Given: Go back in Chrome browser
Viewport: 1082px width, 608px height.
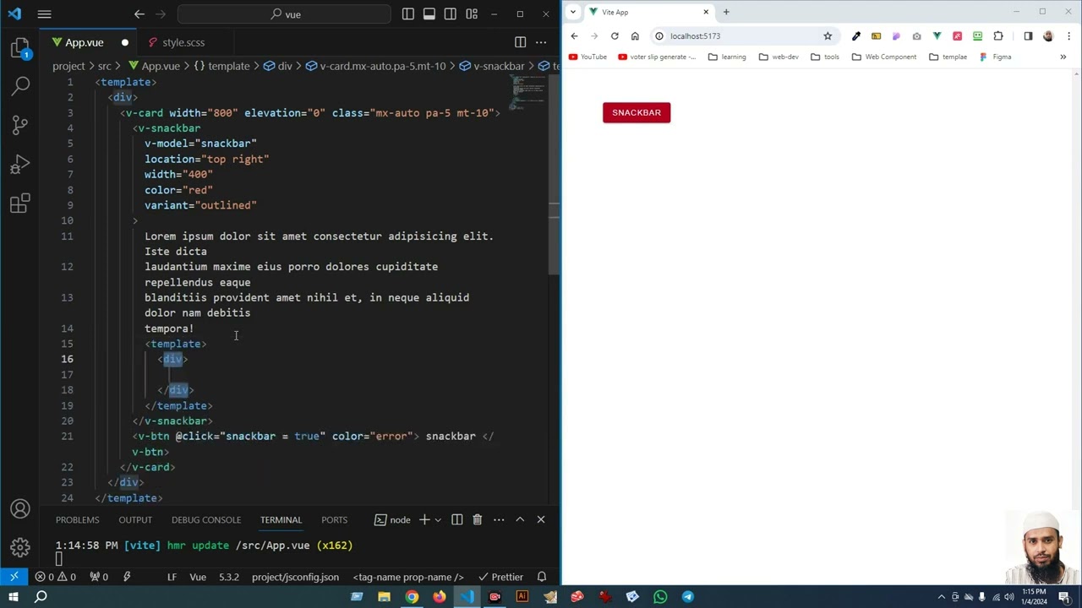Looking at the screenshot, I should [574, 36].
